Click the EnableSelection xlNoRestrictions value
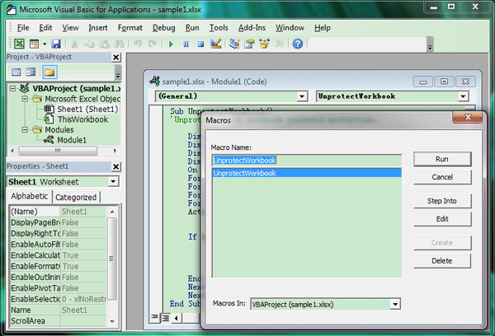Screen dimensions: 495x336 click(83, 299)
